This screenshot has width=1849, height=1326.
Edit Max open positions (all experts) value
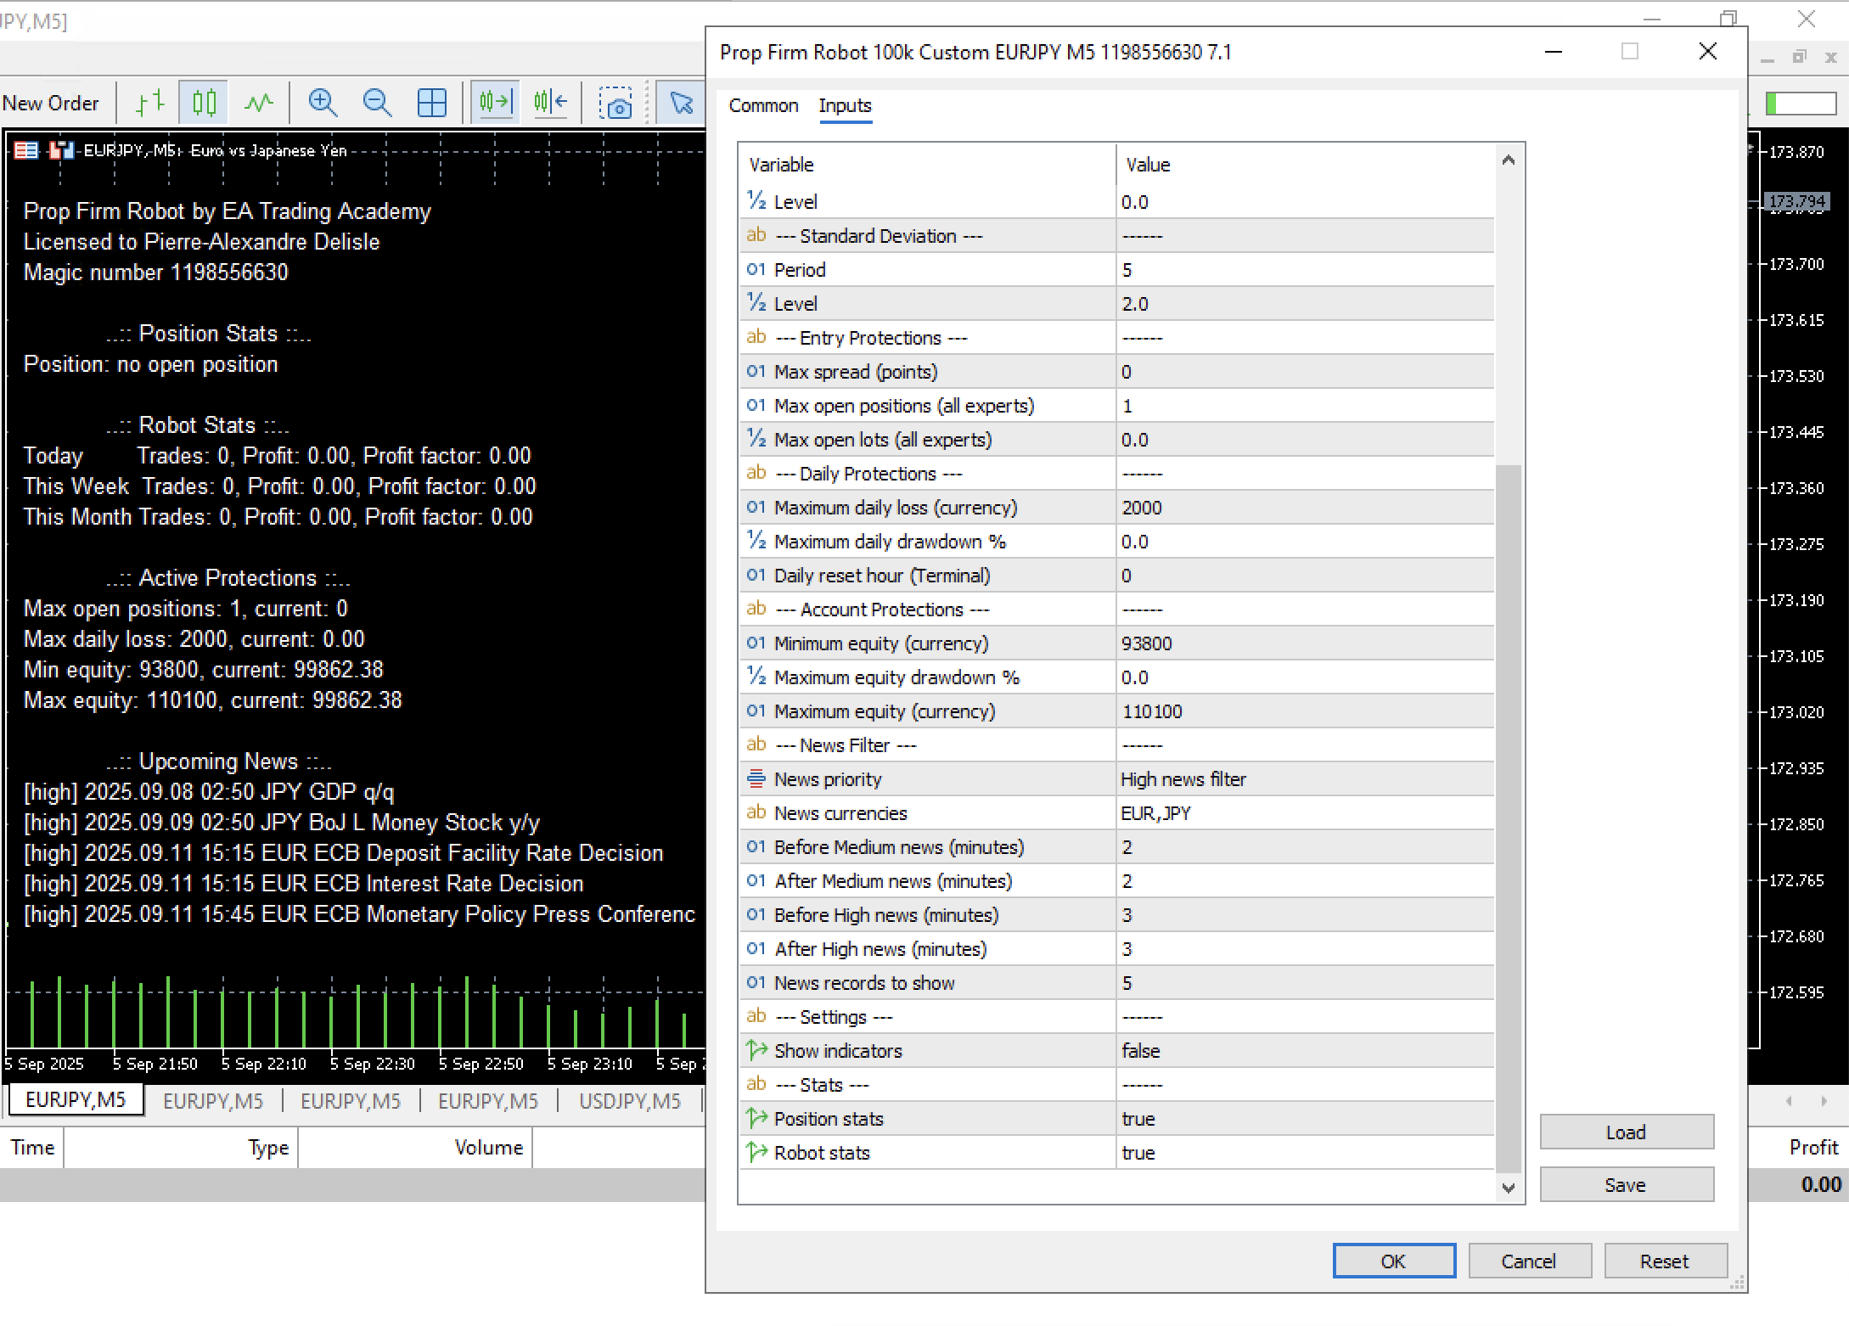[1305, 406]
